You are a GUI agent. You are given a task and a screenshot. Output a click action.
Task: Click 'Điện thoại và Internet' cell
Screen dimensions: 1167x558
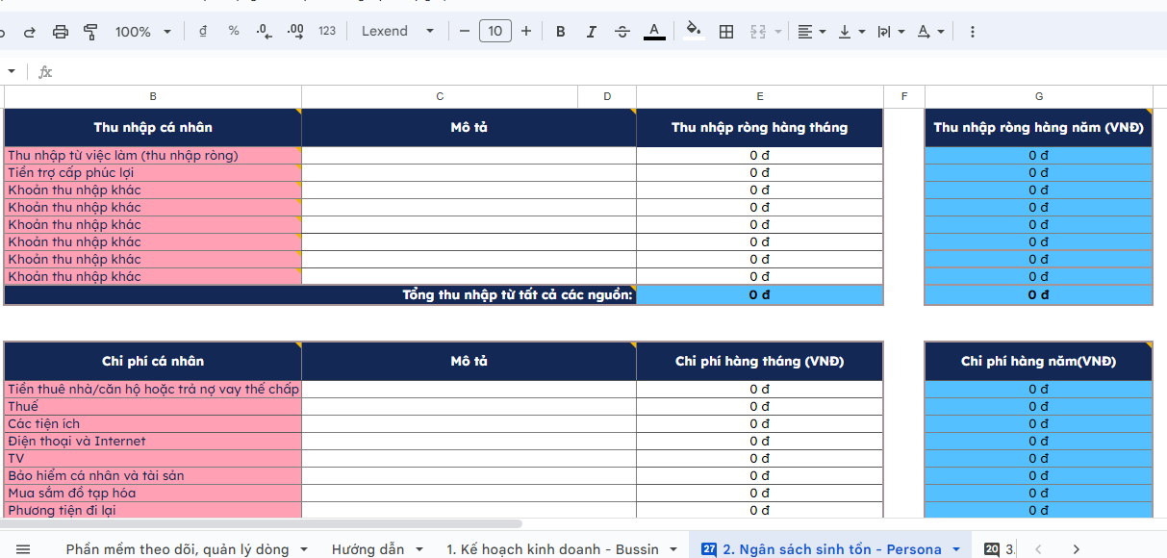pos(153,441)
